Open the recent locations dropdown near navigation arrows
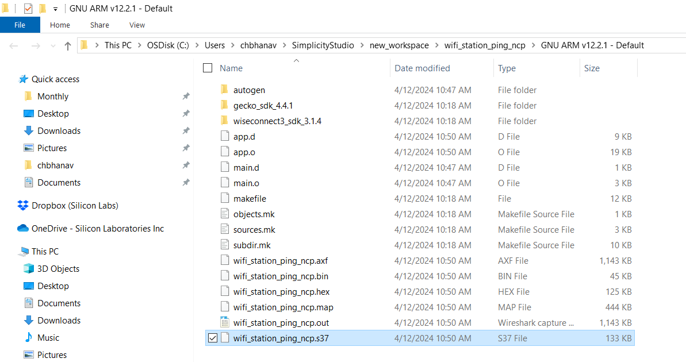Image resolution: width=686 pixels, height=362 pixels. click(x=53, y=45)
